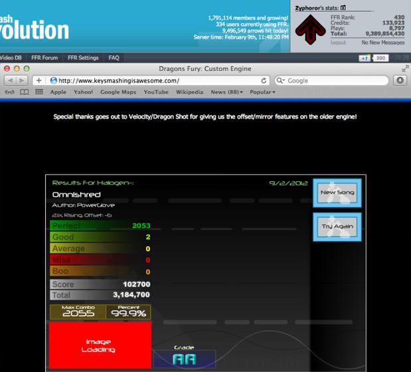This screenshot has height=372, width=411.
Task: Open the FFR Settings menu item
Action: (83, 58)
